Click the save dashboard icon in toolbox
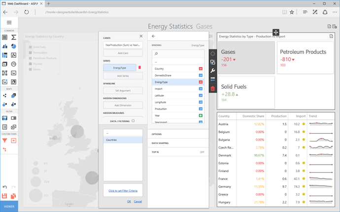 tap(5, 196)
